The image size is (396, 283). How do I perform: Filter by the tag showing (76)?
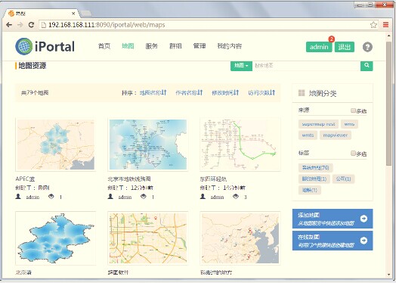pyautogui.click(x=315, y=168)
